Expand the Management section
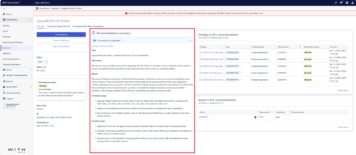 pyautogui.click(x=31, y=87)
